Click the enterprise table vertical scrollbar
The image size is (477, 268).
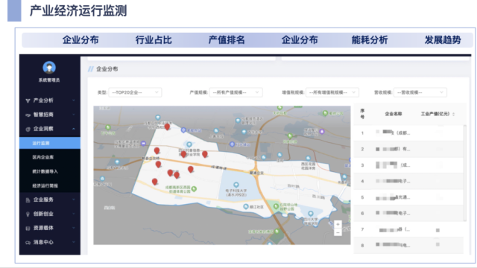(x=464, y=173)
